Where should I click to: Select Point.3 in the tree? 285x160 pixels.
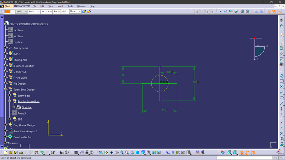(x=22, y=113)
